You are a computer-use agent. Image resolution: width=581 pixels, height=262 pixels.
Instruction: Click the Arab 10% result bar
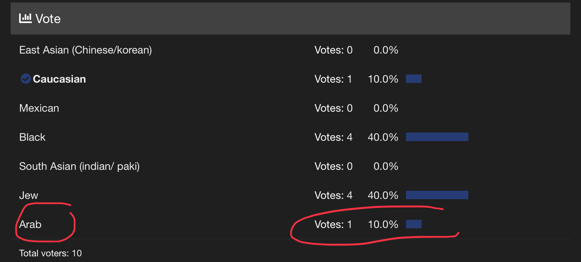(x=414, y=224)
